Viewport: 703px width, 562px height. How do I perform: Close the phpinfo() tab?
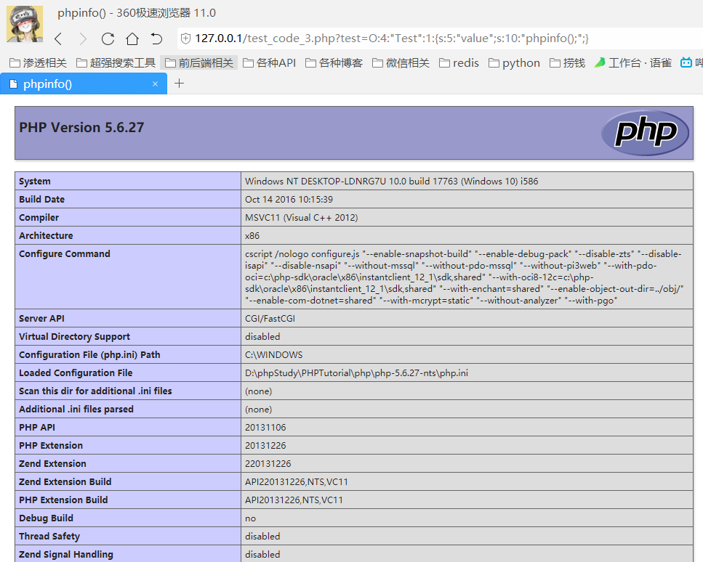pos(155,84)
